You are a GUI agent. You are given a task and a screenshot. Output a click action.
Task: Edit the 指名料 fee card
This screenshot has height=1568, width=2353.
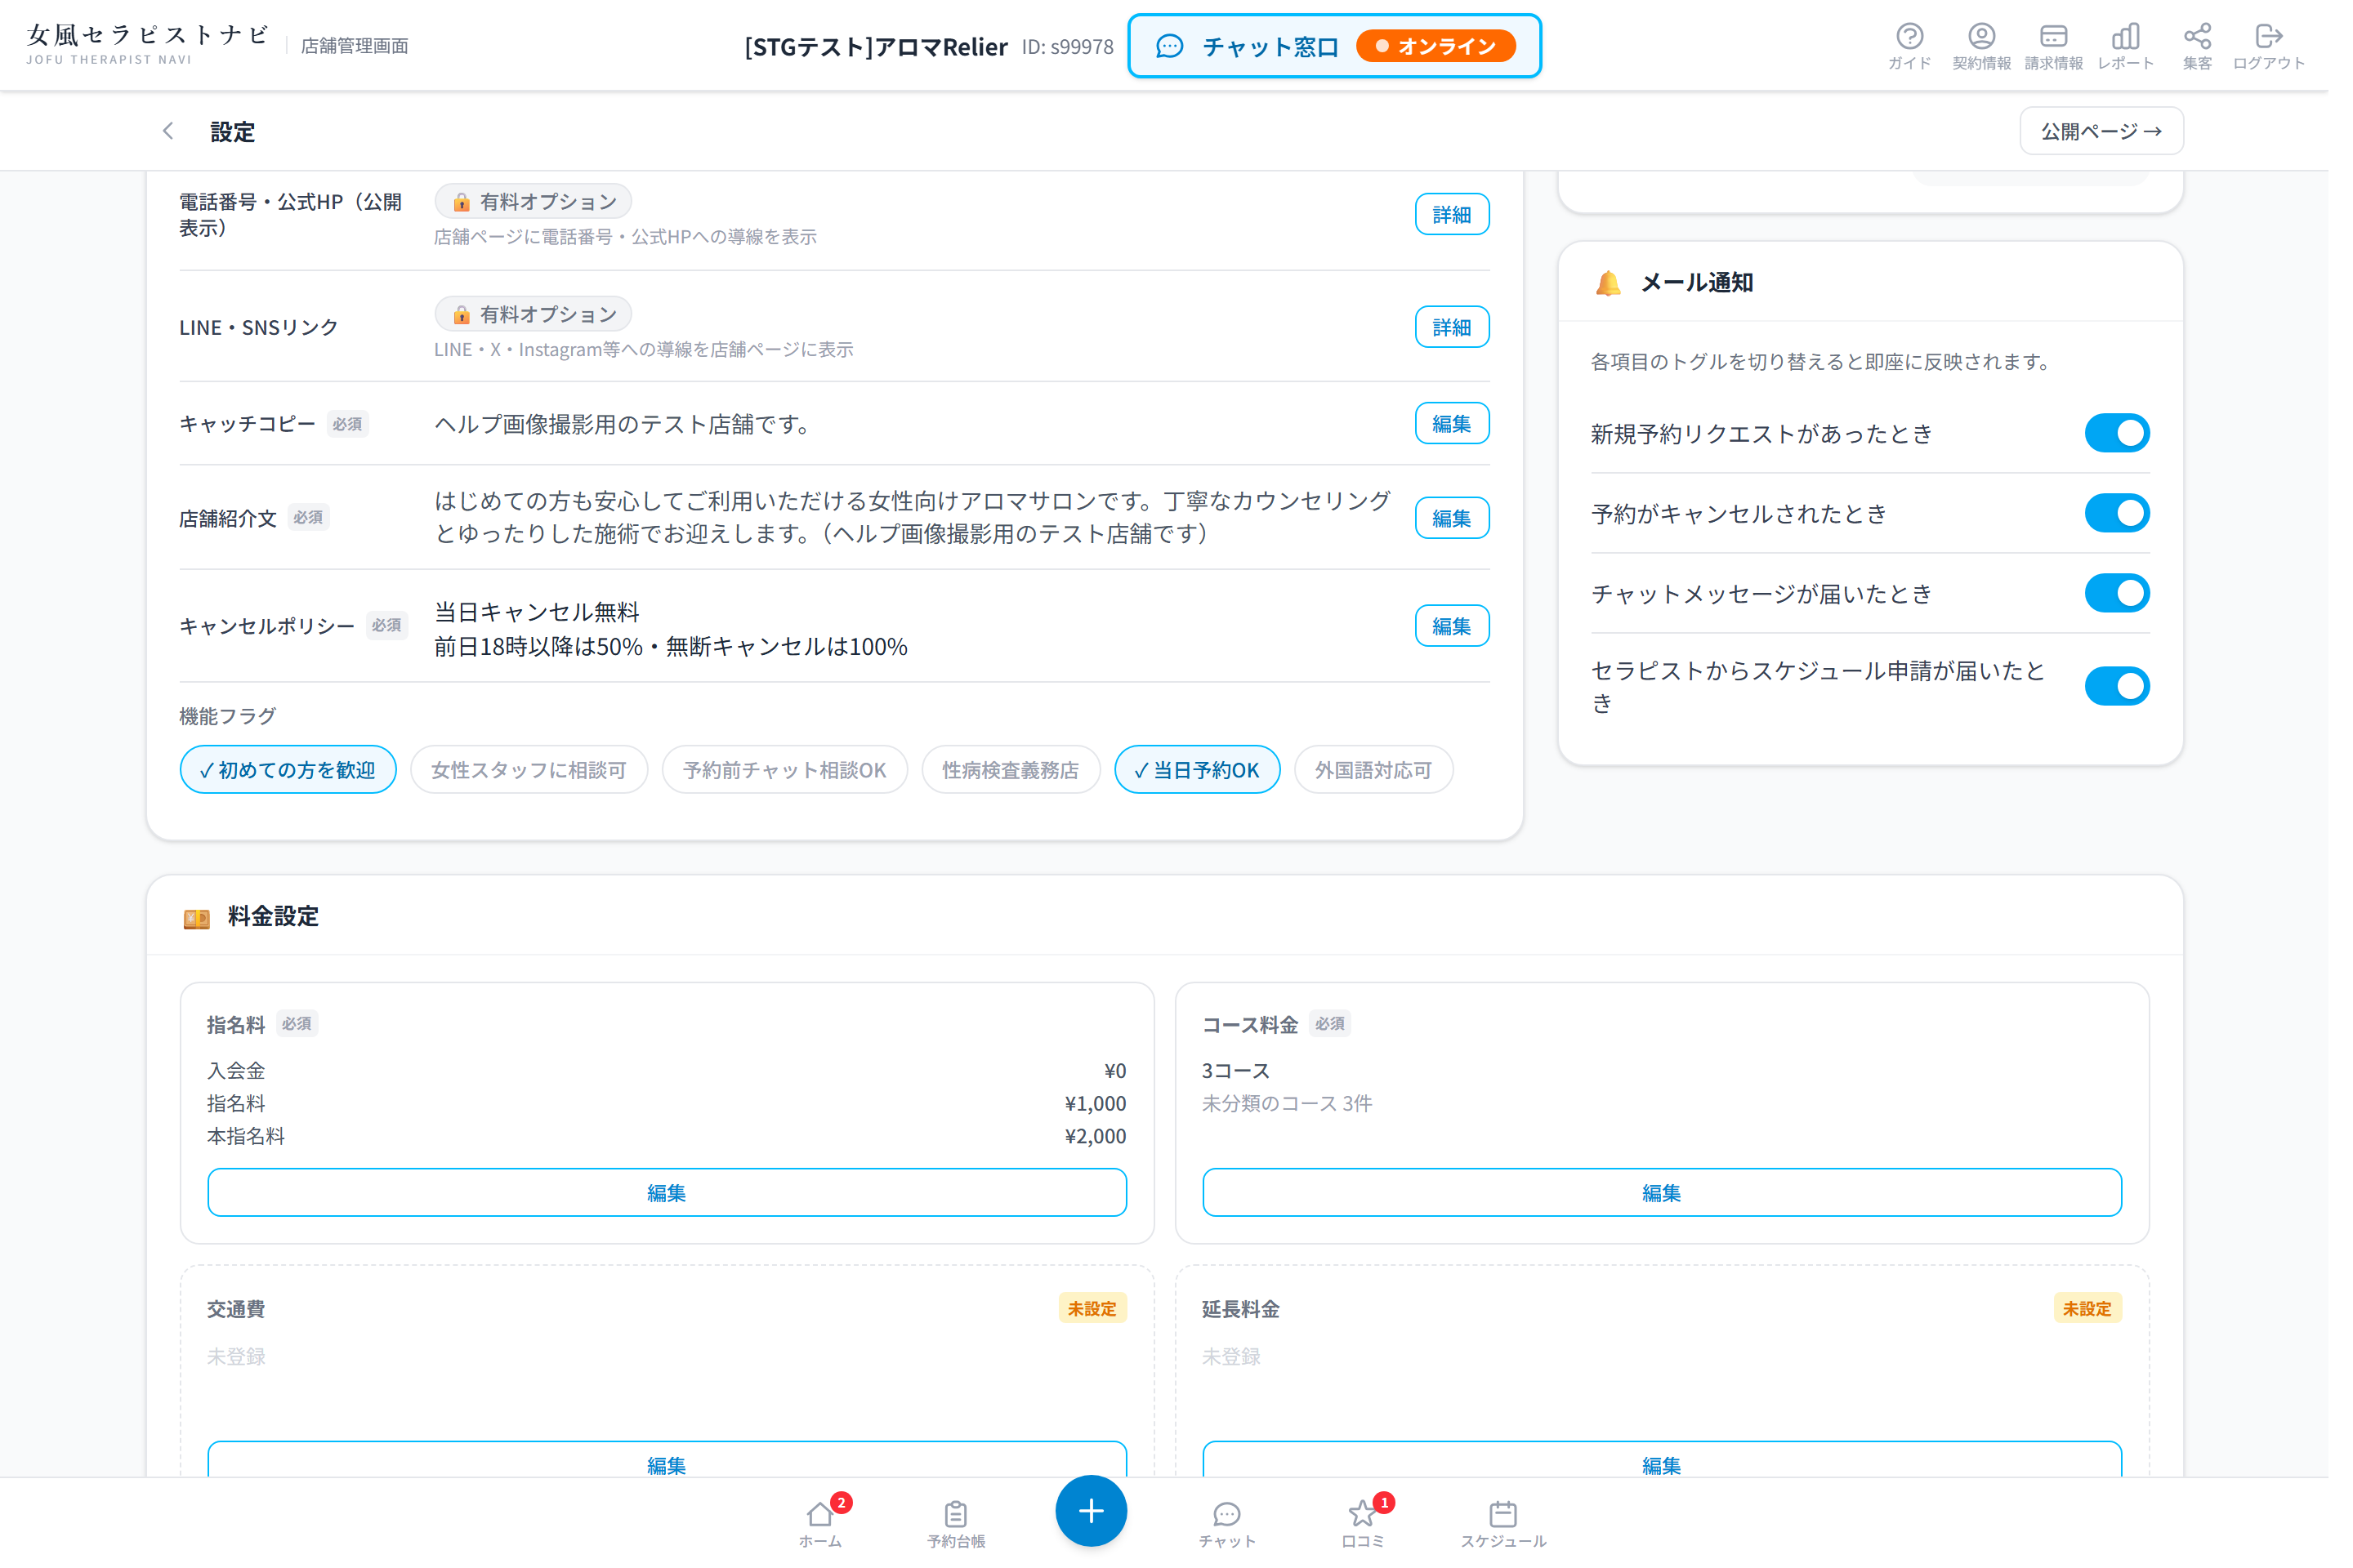click(674, 1204)
